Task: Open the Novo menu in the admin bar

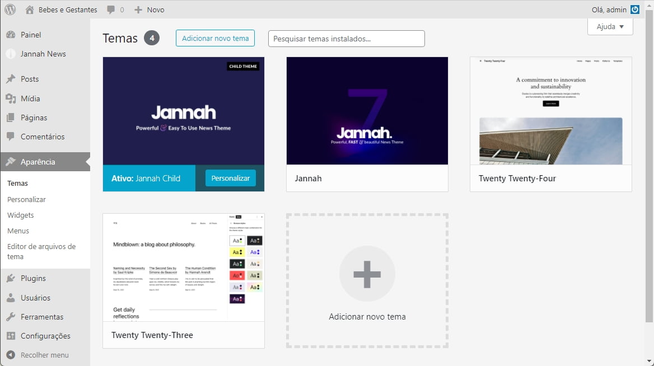Action: [150, 10]
